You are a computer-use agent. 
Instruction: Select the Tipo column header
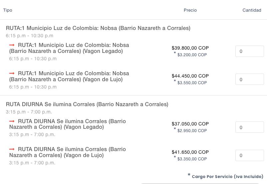[8, 10]
